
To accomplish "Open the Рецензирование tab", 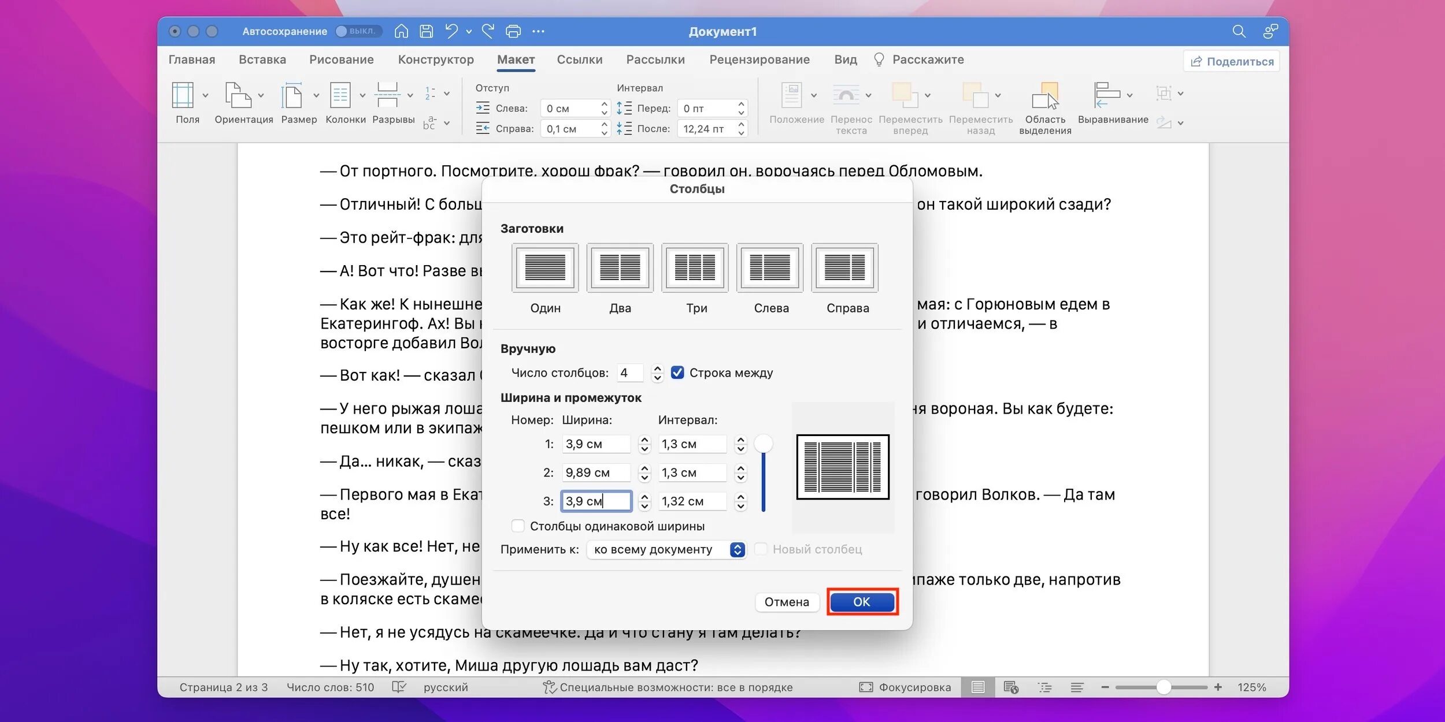I will tap(759, 59).
